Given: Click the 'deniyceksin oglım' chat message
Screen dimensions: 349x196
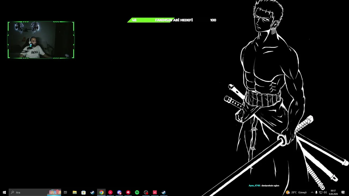Looking at the screenshot, I should tap(270, 186).
